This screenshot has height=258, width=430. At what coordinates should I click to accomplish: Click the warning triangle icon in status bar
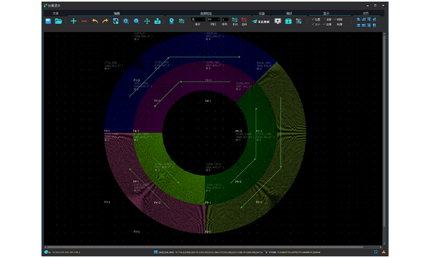click(x=383, y=252)
